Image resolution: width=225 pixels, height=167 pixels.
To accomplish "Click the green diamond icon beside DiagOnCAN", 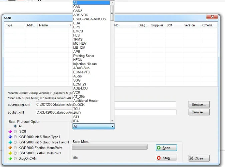I will coord(10,159).
